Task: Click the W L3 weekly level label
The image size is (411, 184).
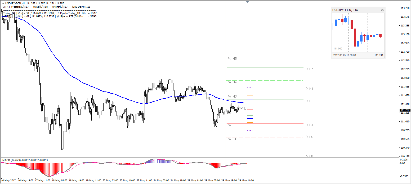Action: point(232,125)
